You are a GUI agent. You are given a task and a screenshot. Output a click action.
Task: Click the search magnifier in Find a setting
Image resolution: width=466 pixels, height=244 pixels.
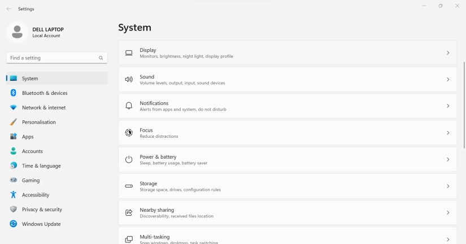click(101, 58)
